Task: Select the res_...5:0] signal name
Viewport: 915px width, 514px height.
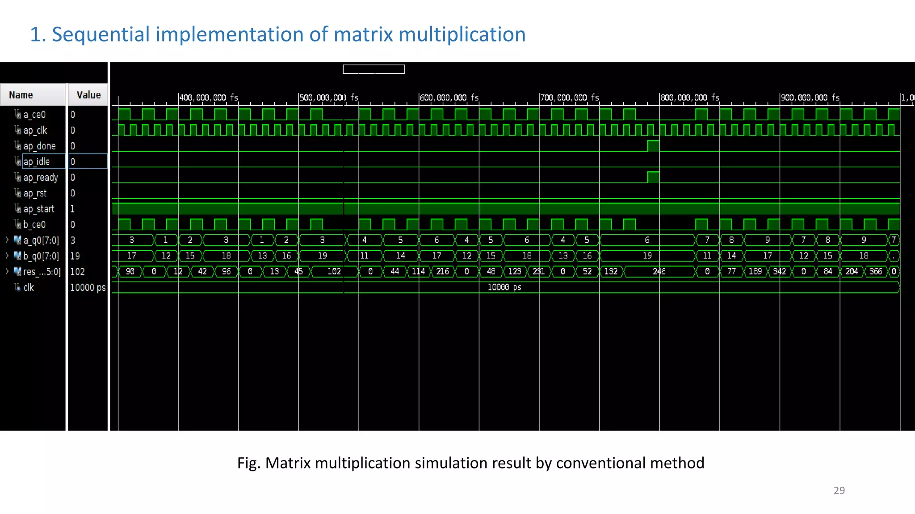Action: 42,272
